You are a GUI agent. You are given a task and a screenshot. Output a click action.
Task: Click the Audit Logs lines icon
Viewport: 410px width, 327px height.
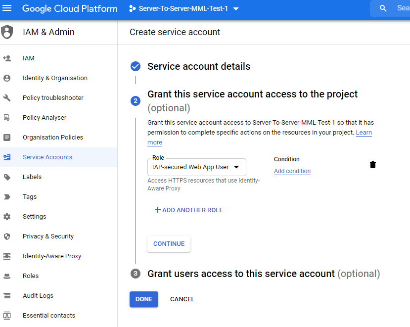[x=7, y=296]
